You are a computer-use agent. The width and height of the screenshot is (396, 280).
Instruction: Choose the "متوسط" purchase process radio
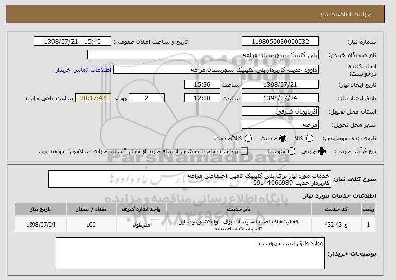pyautogui.click(x=293, y=151)
